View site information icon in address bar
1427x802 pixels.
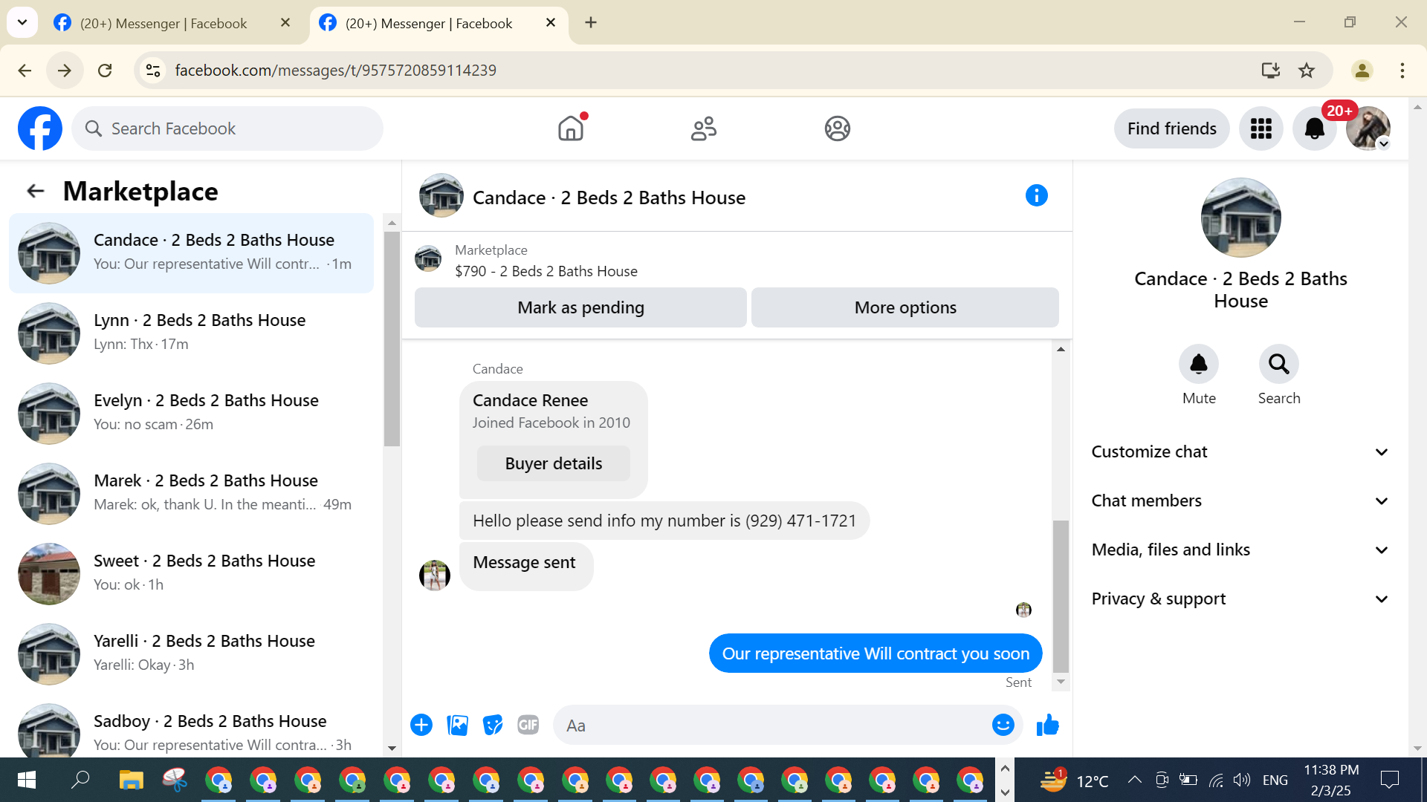point(153,71)
